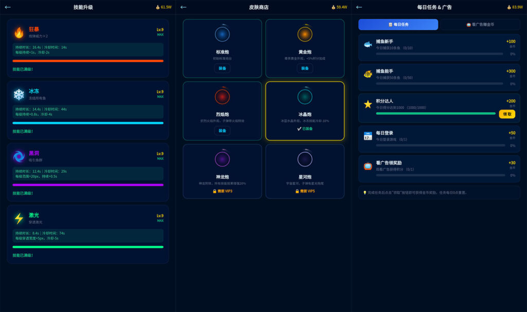Click the lock icon on 星河炮 VIP5

click(297, 191)
